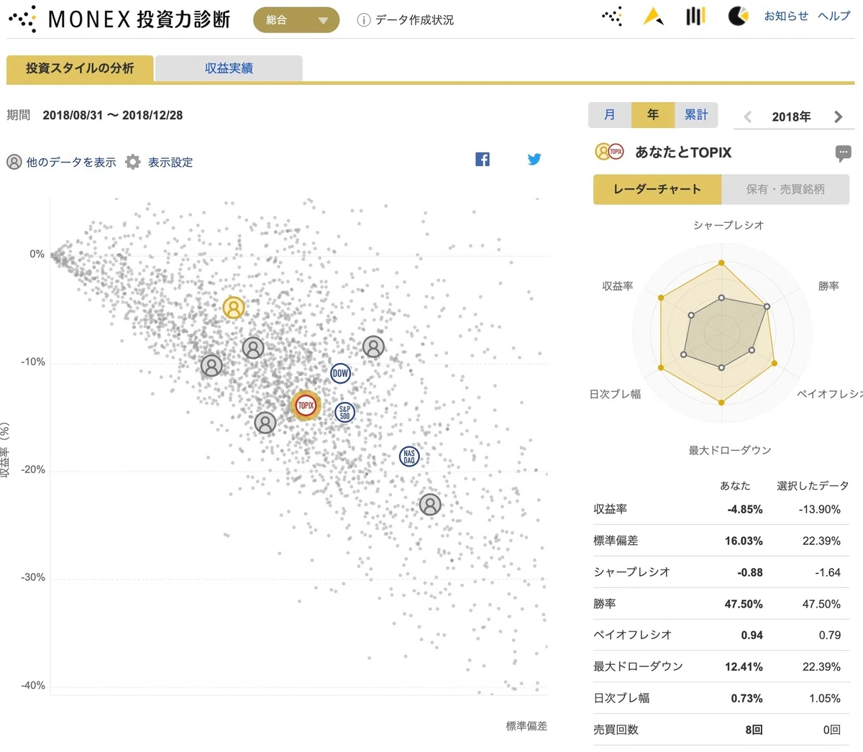
Task: Go to previous year arrow
Action: (x=748, y=116)
